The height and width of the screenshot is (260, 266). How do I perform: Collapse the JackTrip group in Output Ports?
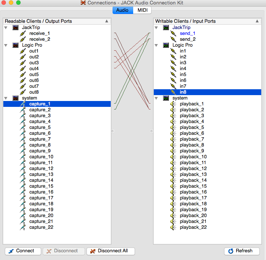pyautogui.click(x=6, y=28)
